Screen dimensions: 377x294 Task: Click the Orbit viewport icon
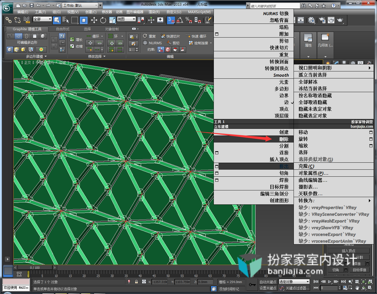[x=364, y=288]
